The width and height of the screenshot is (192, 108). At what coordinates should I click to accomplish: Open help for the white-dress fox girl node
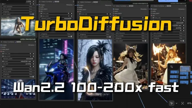[x=147, y=6]
